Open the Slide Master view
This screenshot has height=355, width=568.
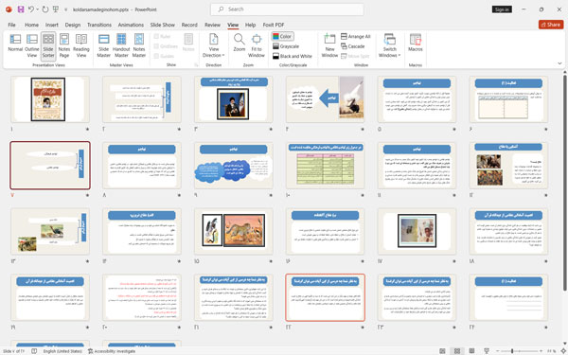tap(103, 45)
